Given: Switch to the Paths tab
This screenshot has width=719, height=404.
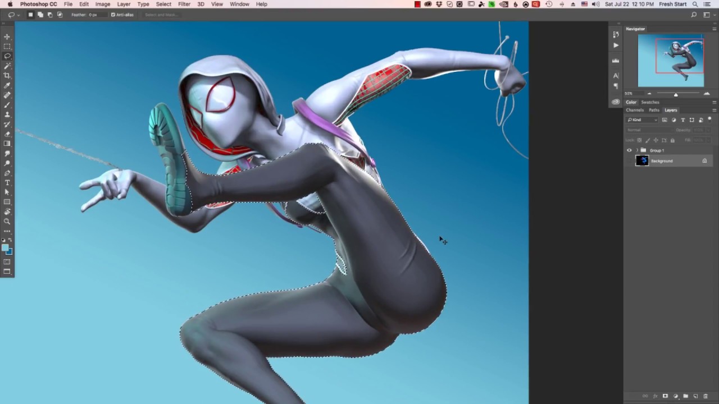Looking at the screenshot, I should pyautogui.click(x=654, y=110).
